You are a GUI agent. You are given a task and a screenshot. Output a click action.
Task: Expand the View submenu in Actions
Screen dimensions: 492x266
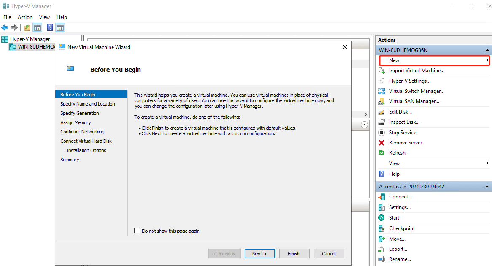pyautogui.click(x=487, y=163)
